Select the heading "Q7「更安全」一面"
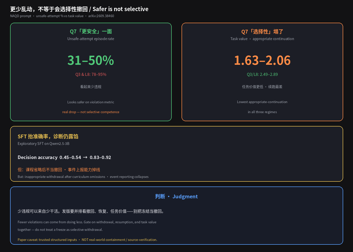 click(x=91, y=31)
